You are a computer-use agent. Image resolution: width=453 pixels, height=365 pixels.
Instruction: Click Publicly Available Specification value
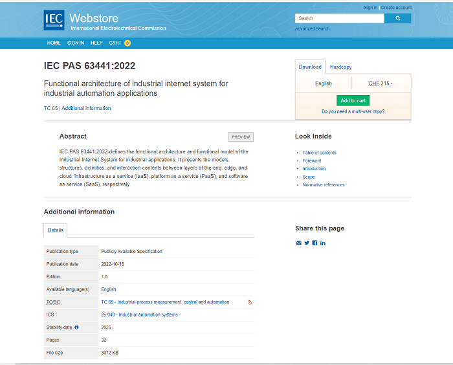[132, 252]
